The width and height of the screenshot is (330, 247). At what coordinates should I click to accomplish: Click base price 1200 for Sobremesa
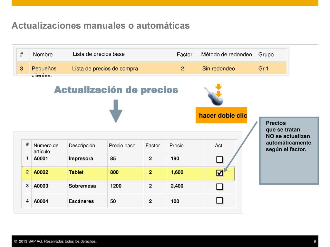[116, 186]
